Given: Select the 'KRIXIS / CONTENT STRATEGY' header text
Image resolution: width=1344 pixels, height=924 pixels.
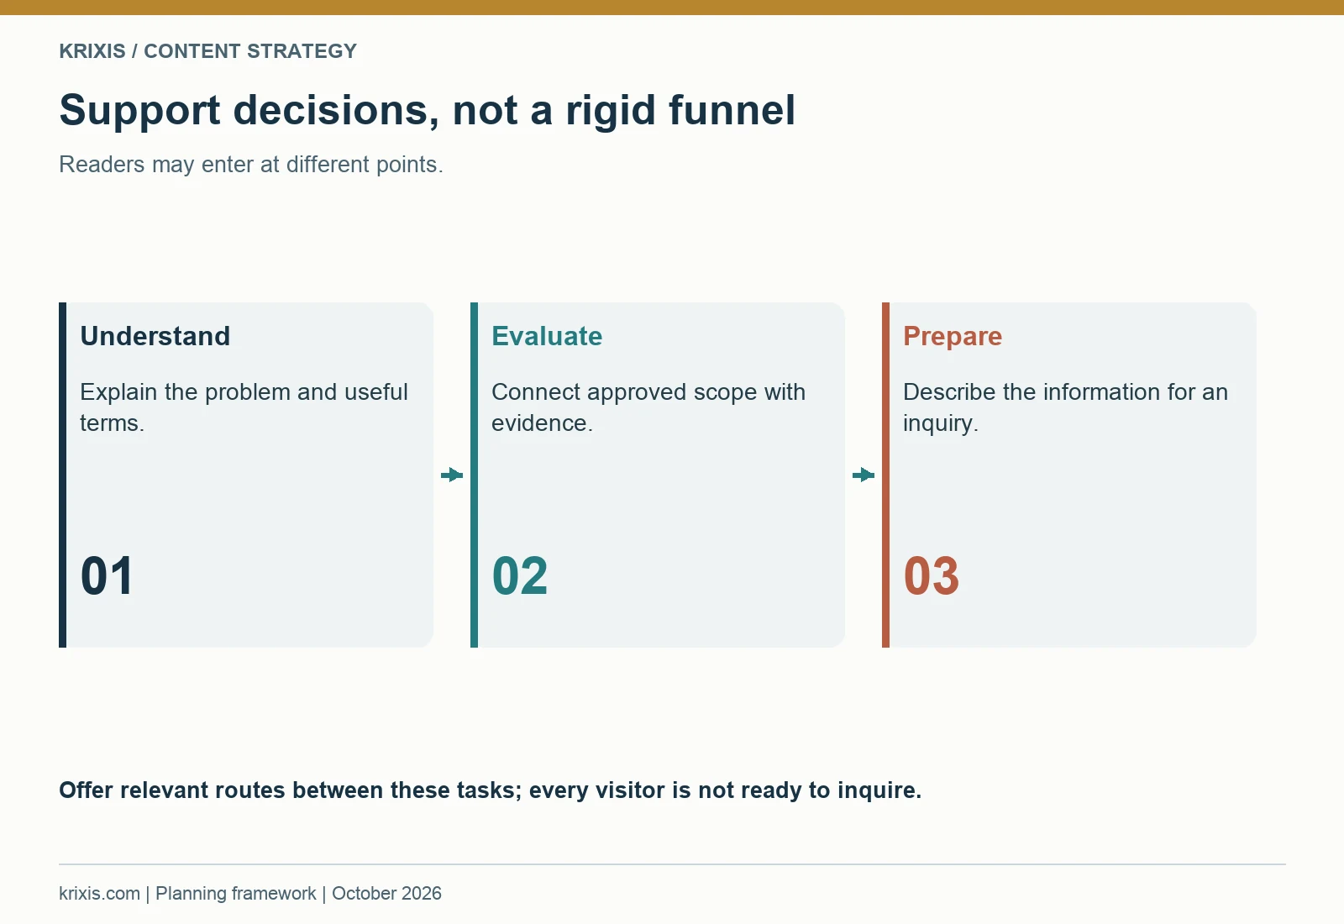Looking at the screenshot, I should pyautogui.click(x=207, y=51).
